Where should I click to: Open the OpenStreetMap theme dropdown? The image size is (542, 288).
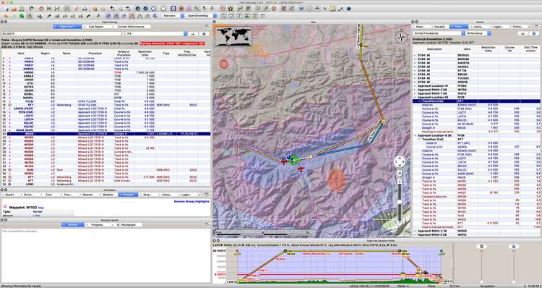click(202, 16)
